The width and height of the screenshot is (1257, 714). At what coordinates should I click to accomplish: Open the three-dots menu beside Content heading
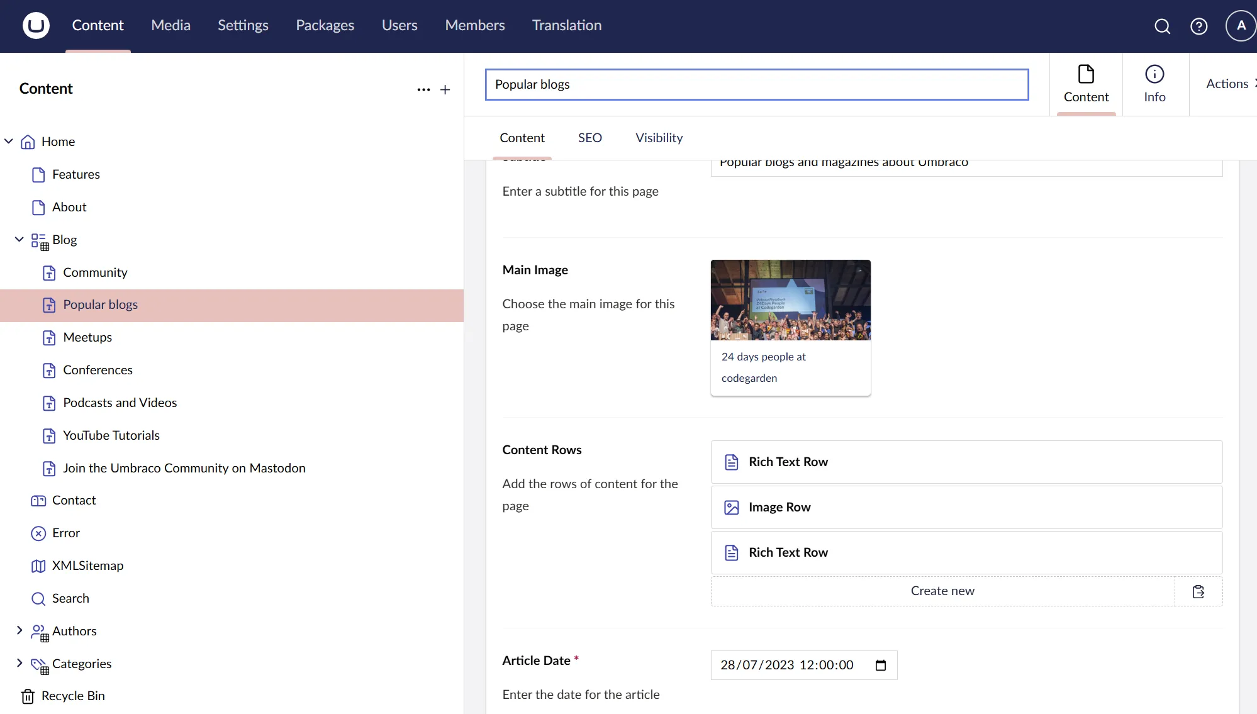(423, 90)
